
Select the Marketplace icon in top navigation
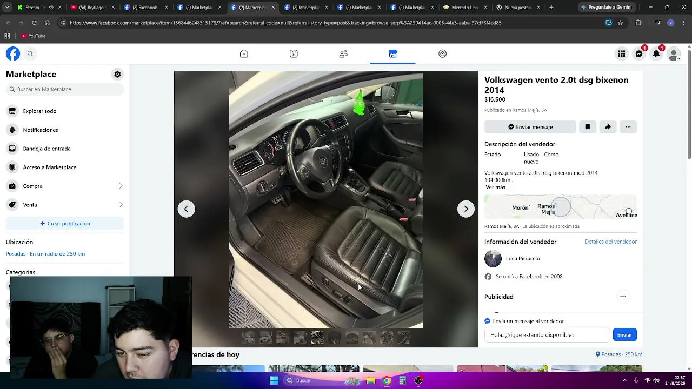coord(392,53)
